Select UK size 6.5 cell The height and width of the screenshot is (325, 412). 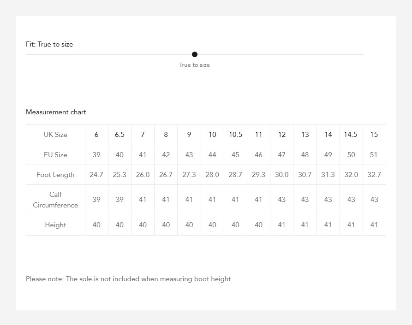click(x=119, y=135)
